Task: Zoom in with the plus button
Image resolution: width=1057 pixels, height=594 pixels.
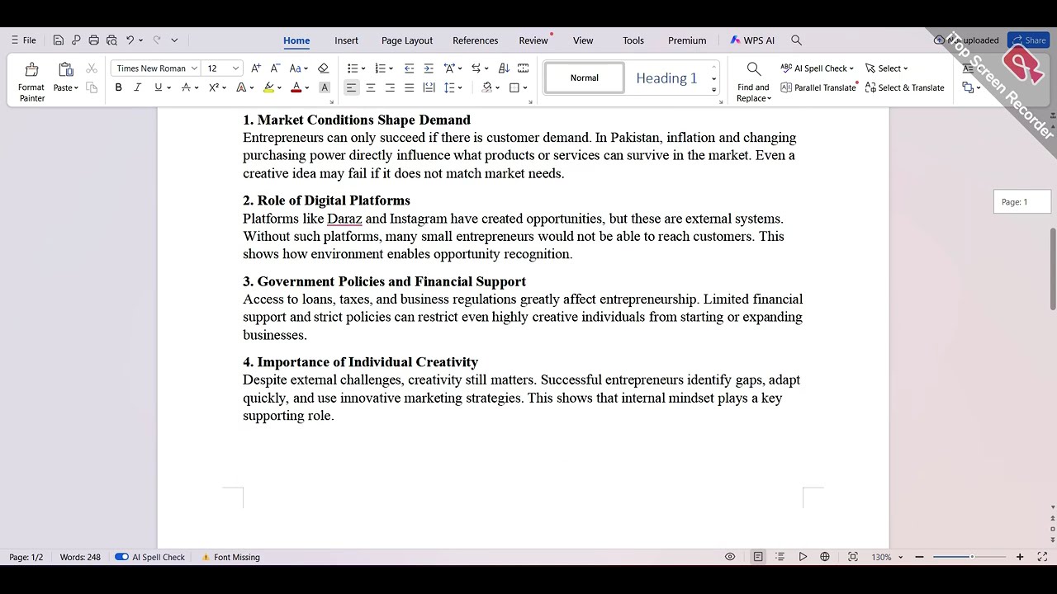Action: 1020,557
